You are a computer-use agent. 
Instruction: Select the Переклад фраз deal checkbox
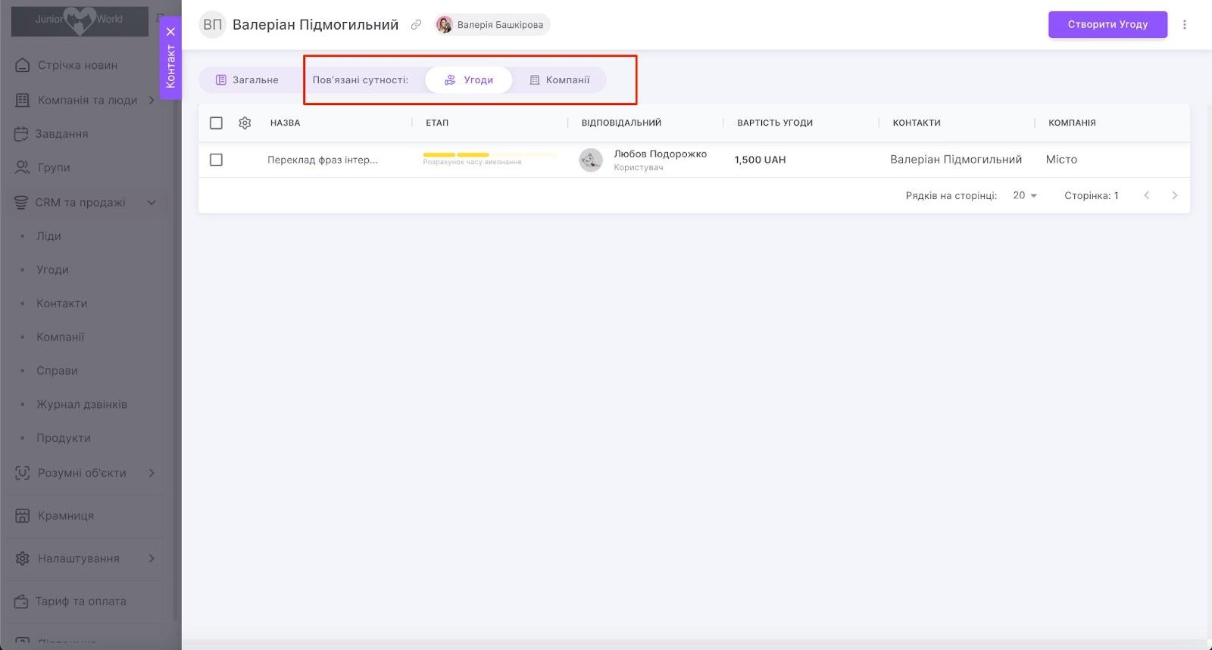coord(216,160)
